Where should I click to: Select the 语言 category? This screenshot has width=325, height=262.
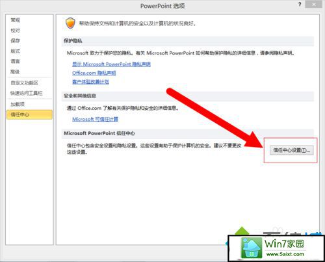(x=15, y=61)
